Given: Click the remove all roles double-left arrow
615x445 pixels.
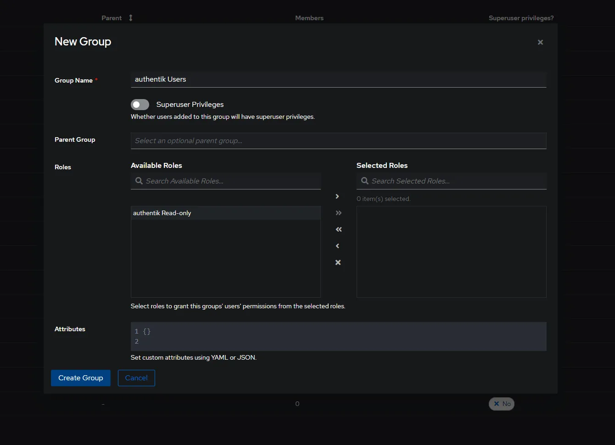Looking at the screenshot, I should point(338,229).
